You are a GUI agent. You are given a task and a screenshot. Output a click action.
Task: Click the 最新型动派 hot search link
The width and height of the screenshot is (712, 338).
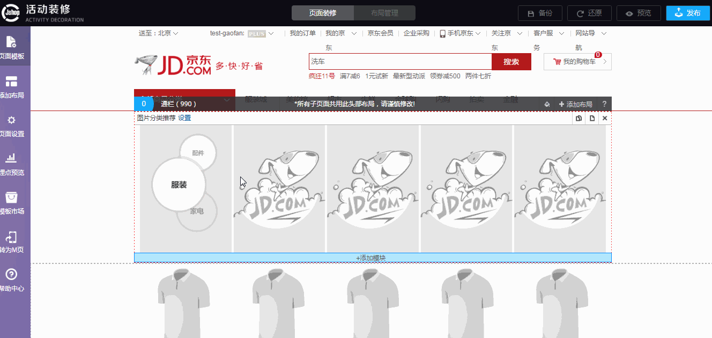tap(409, 76)
